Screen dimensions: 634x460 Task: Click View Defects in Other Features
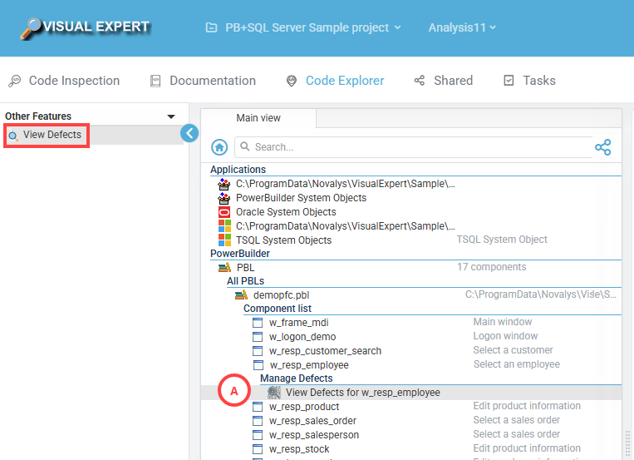pos(52,135)
